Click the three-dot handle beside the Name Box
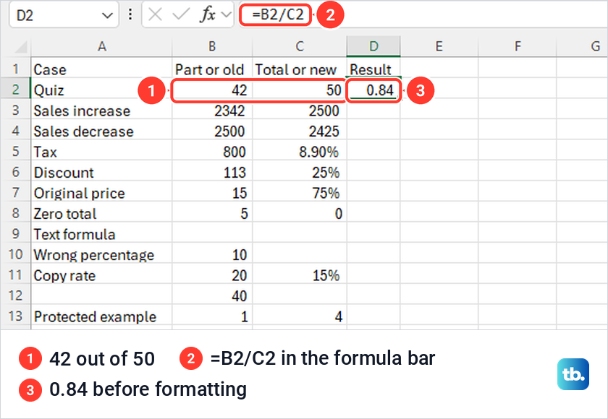 [130, 14]
